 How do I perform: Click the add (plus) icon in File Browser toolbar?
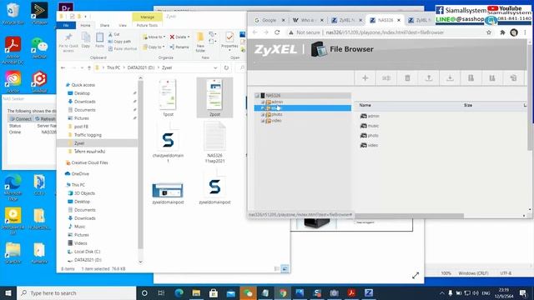click(365, 78)
